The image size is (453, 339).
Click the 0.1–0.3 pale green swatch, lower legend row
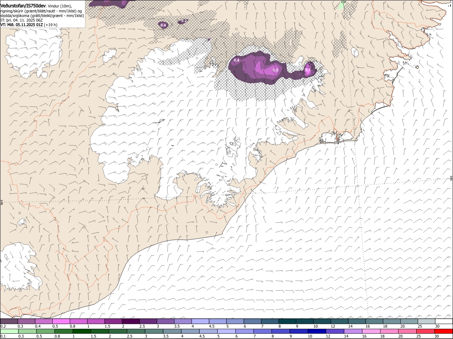tap(9, 331)
